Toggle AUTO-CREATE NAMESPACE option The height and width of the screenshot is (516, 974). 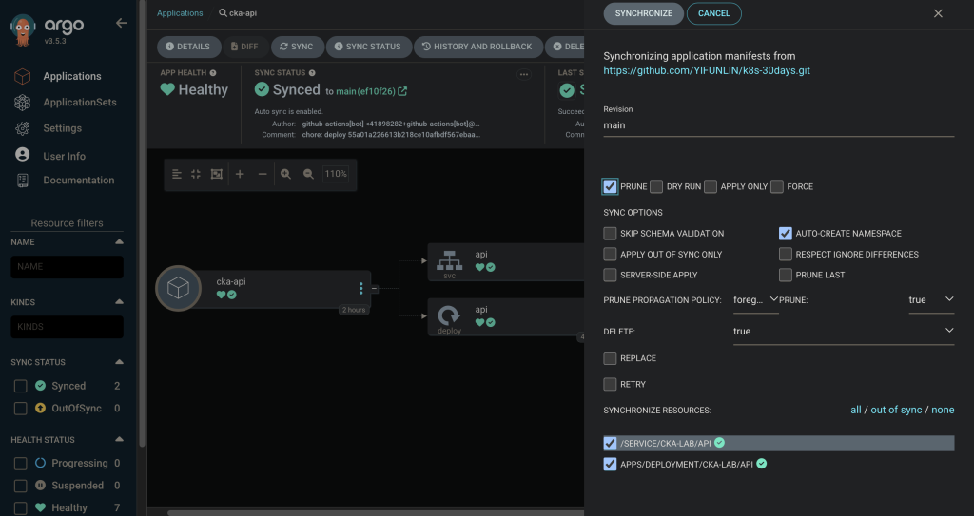pos(785,234)
